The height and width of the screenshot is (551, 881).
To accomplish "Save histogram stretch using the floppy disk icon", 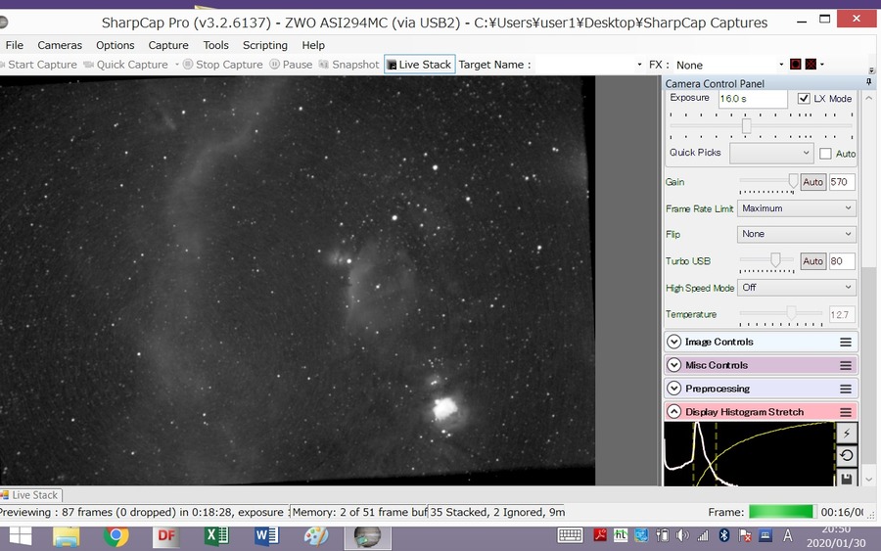I will tap(847, 478).
